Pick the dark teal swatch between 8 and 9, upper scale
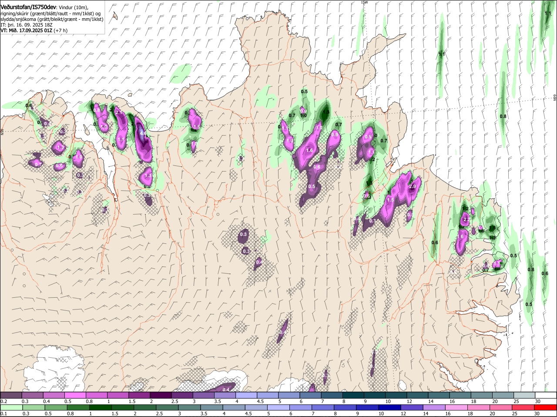557x417 pixels. (x=352, y=395)
